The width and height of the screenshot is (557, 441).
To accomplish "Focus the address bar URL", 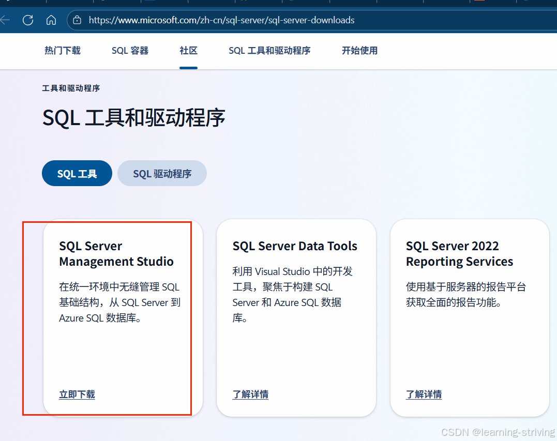I will click(x=221, y=20).
